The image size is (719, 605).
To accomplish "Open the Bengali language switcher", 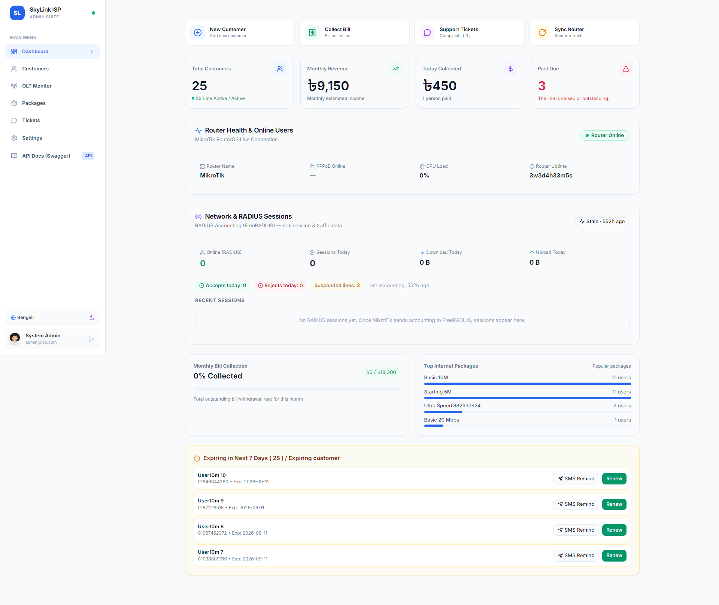I will (x=22, y=318).
